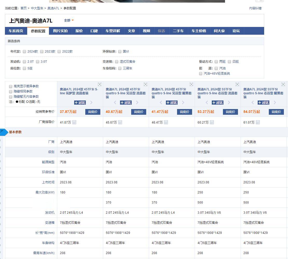Open the 车系首页 tab
288x259 pixels.
tap(16, 31)
